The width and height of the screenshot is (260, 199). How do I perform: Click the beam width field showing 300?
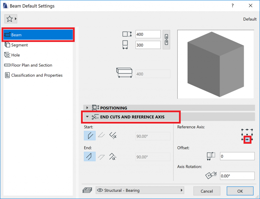[148, 45]
